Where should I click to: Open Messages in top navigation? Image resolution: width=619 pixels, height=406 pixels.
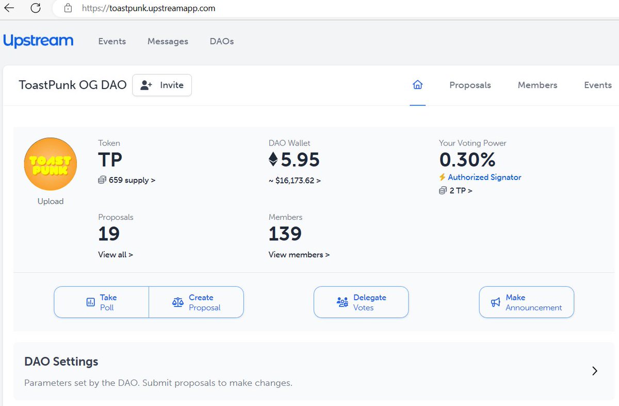(x=168, y=41)
